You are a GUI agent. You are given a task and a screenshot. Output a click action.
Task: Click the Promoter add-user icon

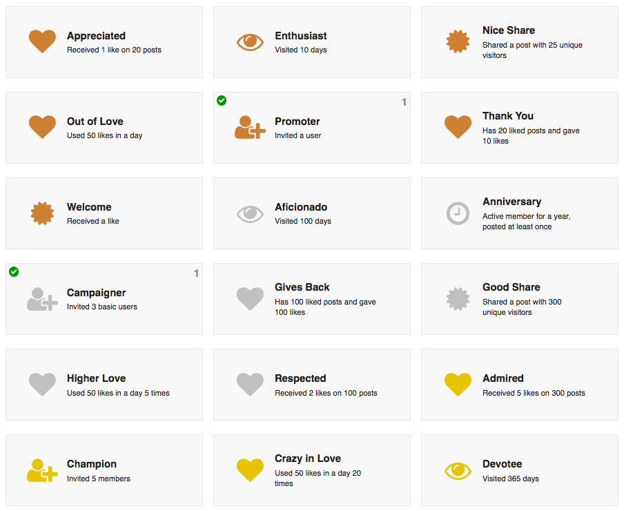249,128
